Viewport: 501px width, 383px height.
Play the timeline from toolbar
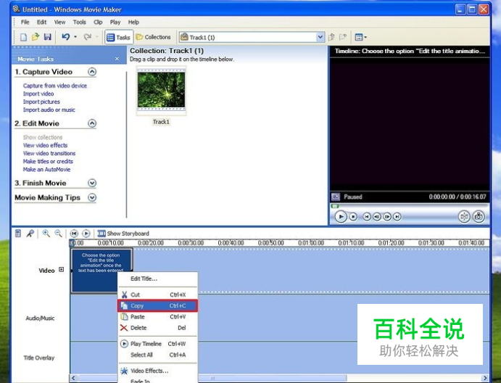coord(86,234)
